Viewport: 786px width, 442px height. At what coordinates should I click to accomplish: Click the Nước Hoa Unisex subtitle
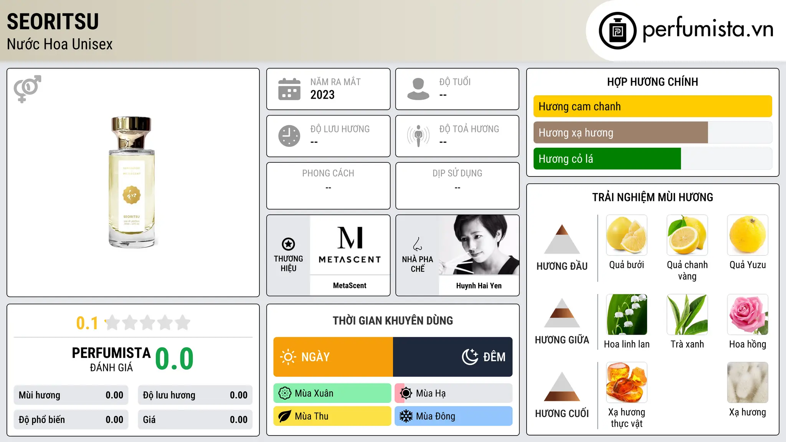pos(60,44)
